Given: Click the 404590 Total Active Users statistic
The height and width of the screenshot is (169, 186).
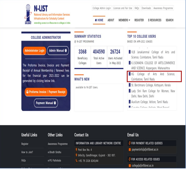Looking at the screenshot, I should [99, 57].
